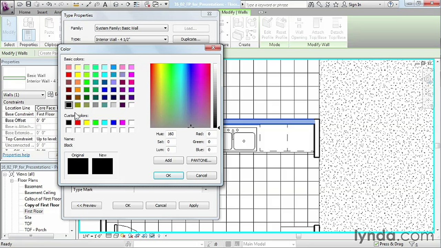Image resolution: width=441 pixels, height=248 pixels.
Task: Click the Wall Opening tool
Action: click(x=299, y=29)
